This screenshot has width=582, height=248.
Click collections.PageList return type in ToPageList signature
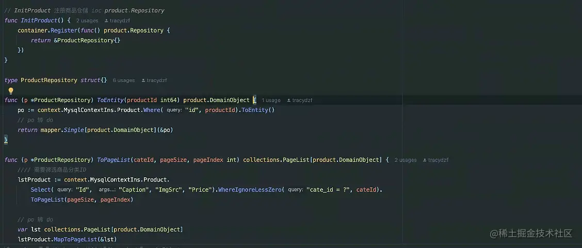click(x=276, y=160)
